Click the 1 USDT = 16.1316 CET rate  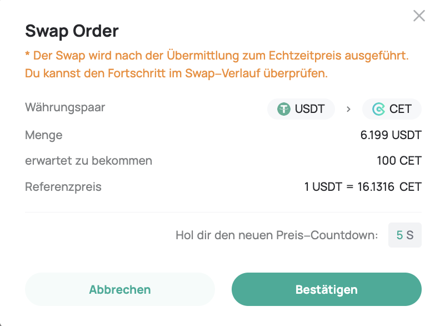[363, 187]
